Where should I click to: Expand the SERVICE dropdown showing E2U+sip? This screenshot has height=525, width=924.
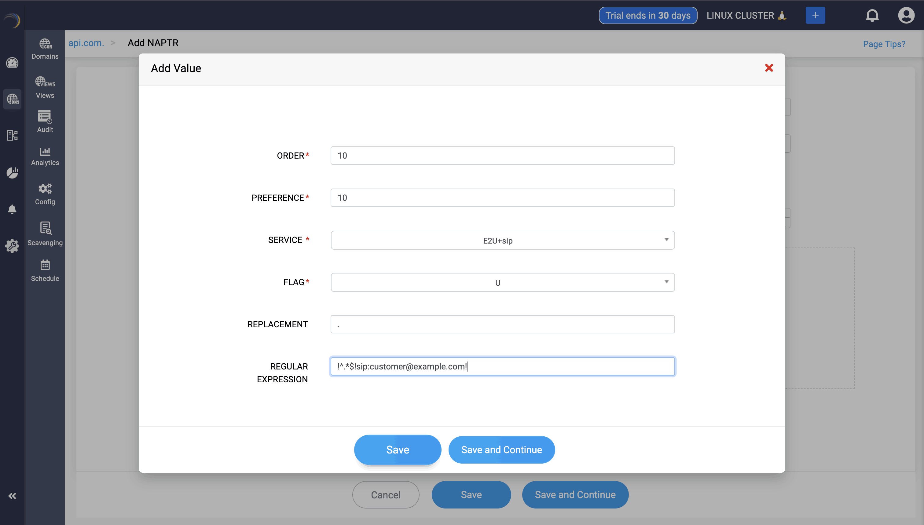(x=502, y=240)
